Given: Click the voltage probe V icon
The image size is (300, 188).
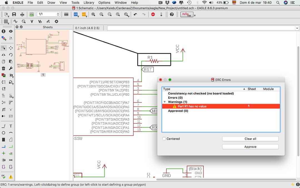Looking at the screenshot, I should (32, 21).
